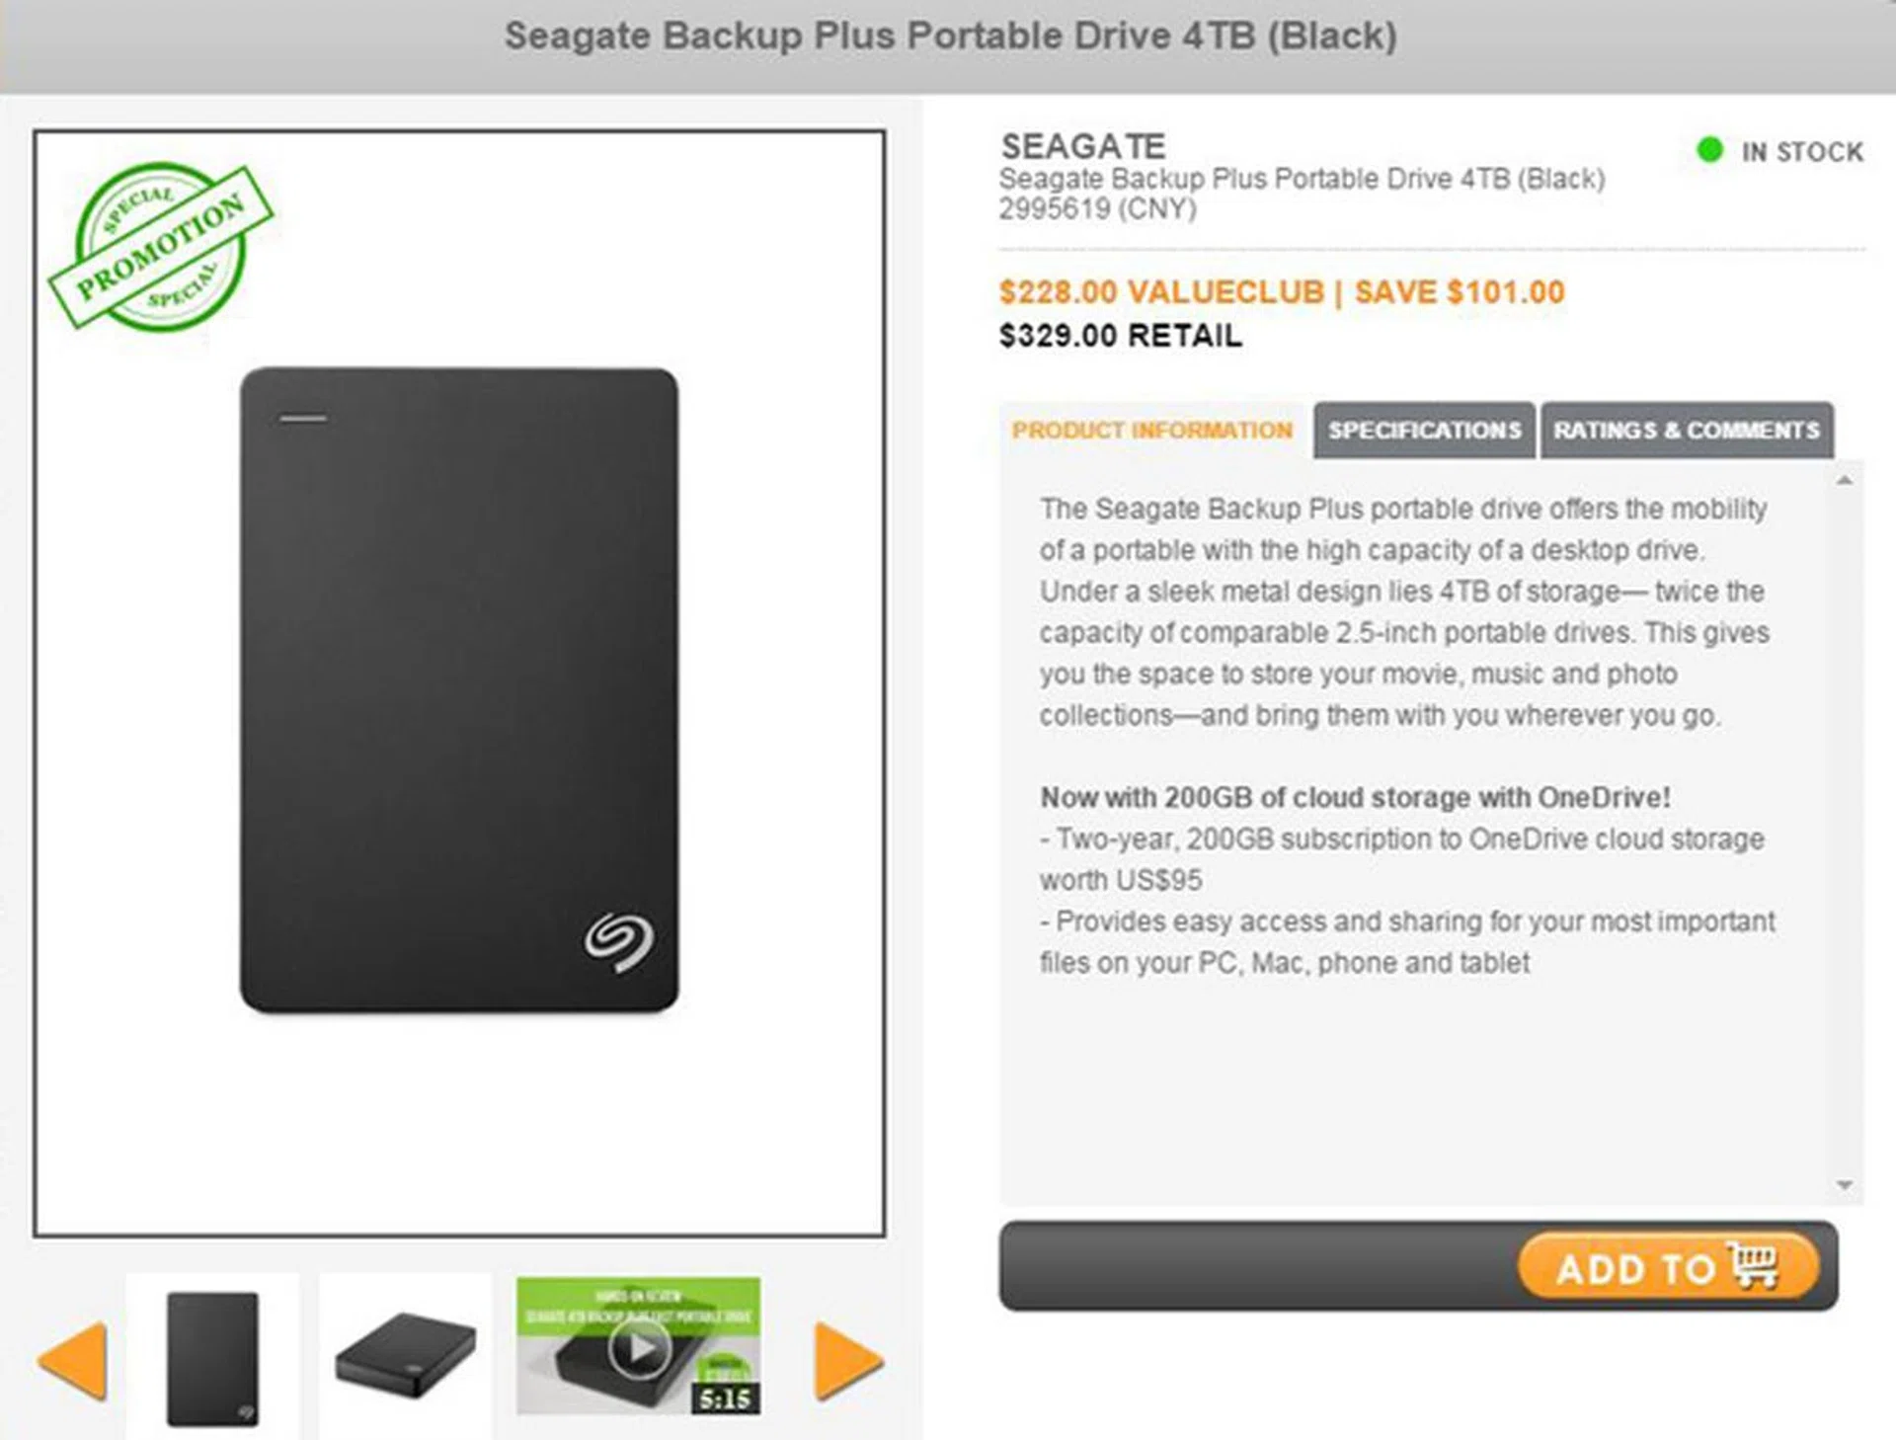Screen dimensions: 1896x1440
Task: Play the hands-on review video thumbnail
Action: (x=638, y=1345)
